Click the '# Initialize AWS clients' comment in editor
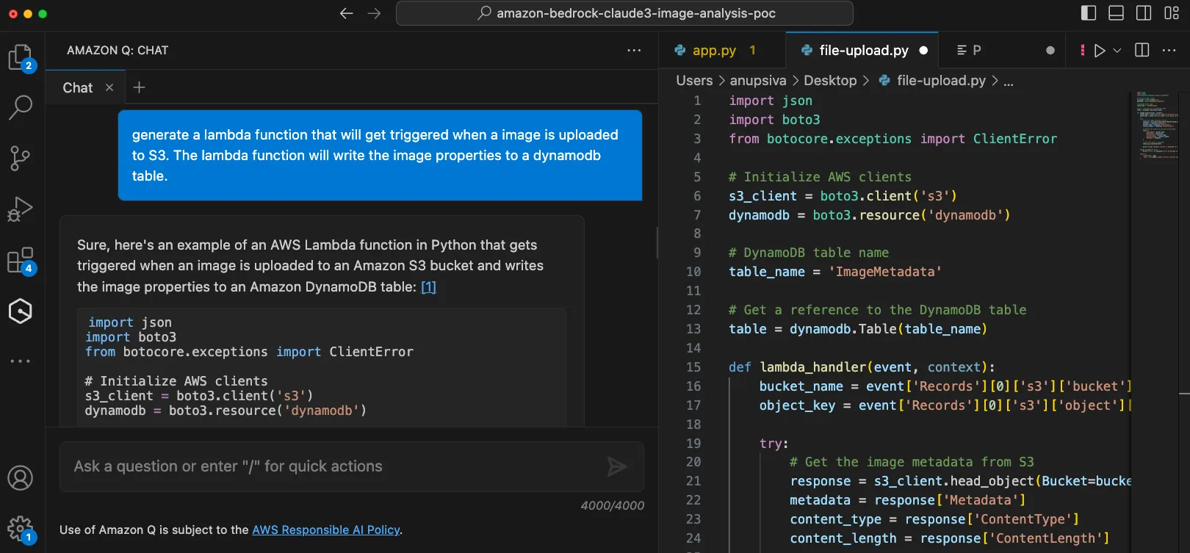Screen dimensions: 1190x553 pyautogui.click(x=820, y=177)
